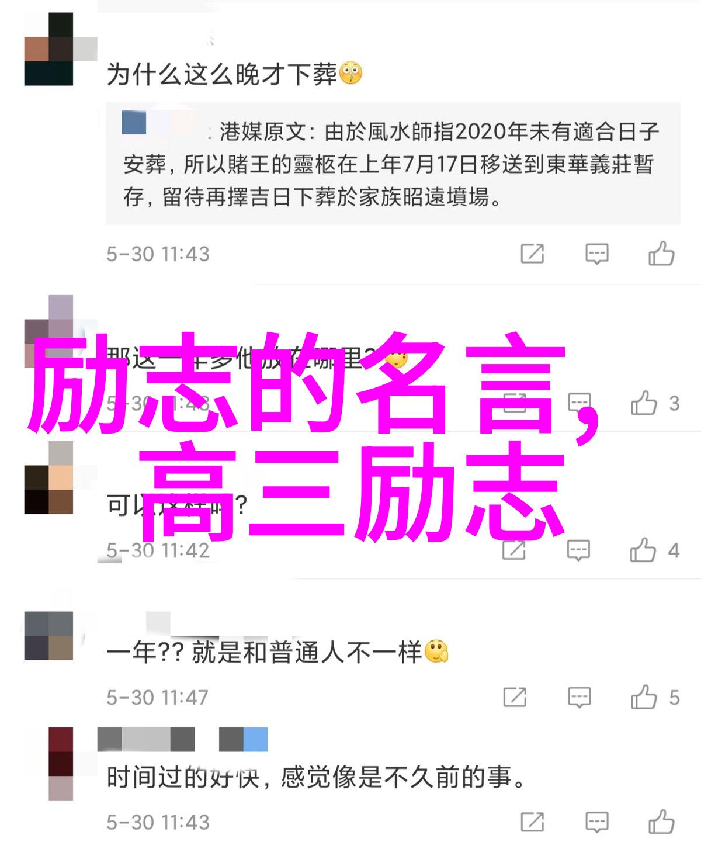Like the comment asking 为什么这么晚才下葬
The image size is (701, 849).
click(661, 254)
